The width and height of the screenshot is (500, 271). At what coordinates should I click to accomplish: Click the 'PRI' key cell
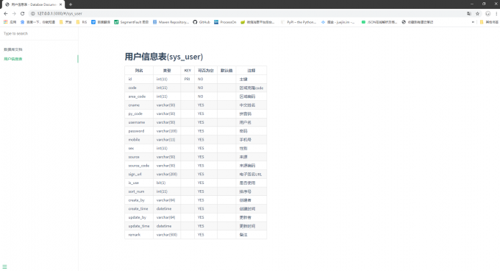[187, 79]
